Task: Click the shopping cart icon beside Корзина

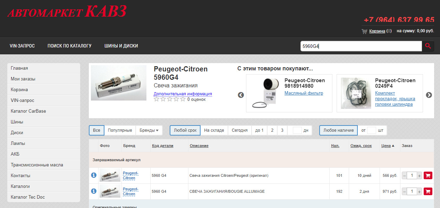Action: [x=364, y=31]
